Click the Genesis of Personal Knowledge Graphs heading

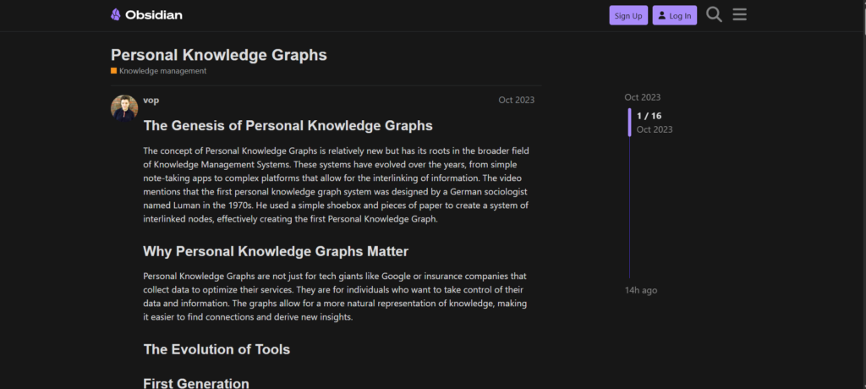288,125
